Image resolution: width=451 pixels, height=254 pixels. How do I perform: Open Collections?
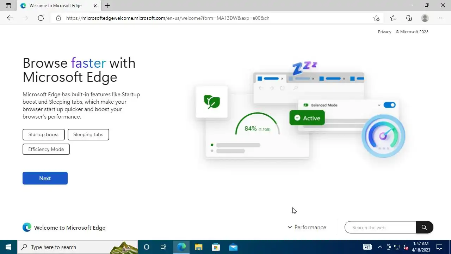click(x=409, y=18)
